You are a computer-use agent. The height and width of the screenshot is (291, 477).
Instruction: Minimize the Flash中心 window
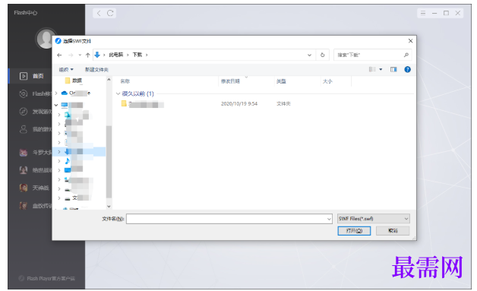[x=434, y=13]
